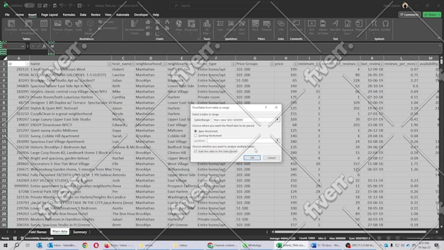
Task: Click the horizontal sheet scrollbar
Action: coord(350,232)
